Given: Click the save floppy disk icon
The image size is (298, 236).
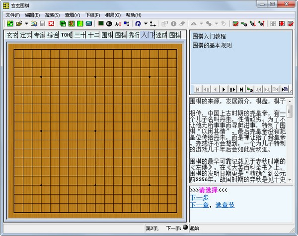Looking at the screenshot, I should 42,23.
